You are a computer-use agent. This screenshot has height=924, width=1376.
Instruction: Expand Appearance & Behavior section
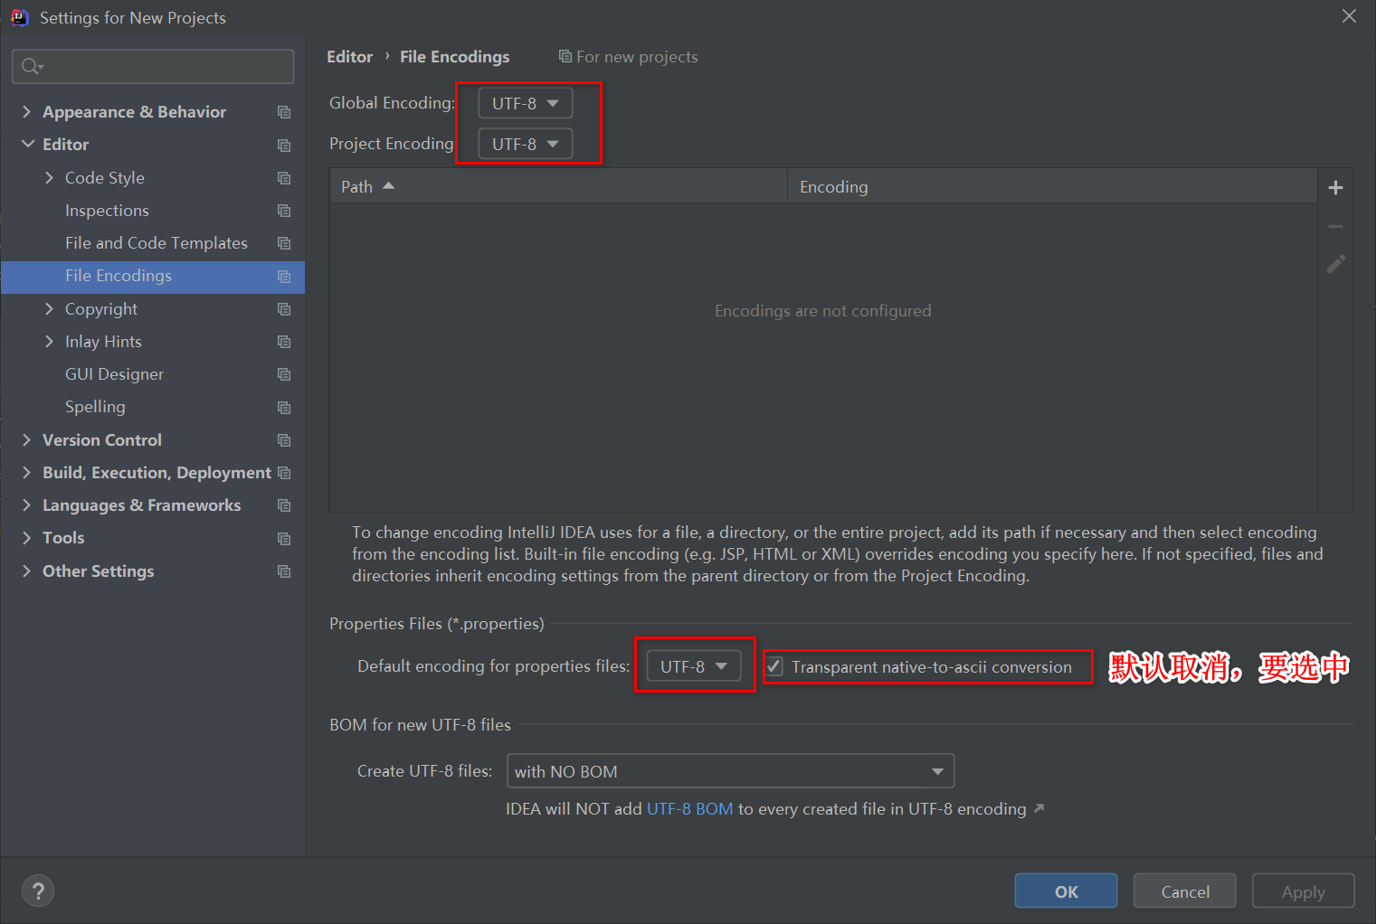click(x=26, y=111)
